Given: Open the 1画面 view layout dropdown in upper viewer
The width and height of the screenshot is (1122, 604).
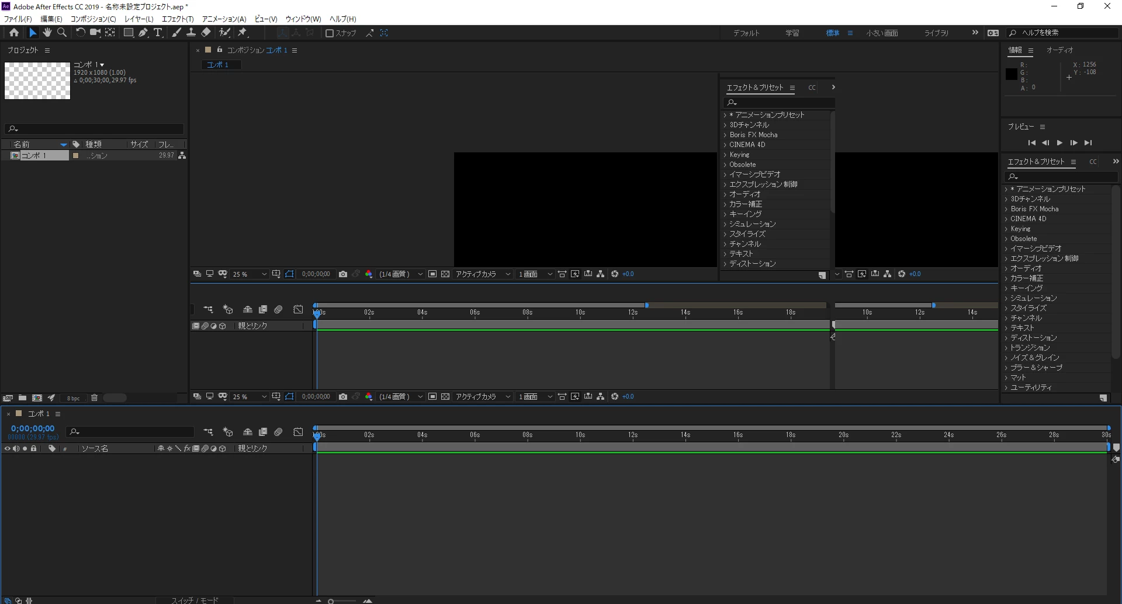Looking at the screenshot, I should (x=535, y=274).
